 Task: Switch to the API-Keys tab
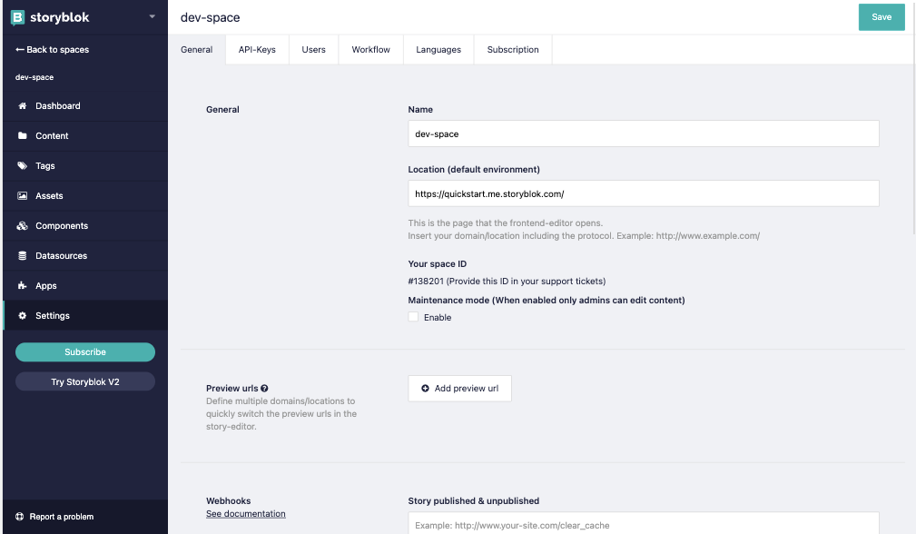pyautogui.click(x=257, y=50)
